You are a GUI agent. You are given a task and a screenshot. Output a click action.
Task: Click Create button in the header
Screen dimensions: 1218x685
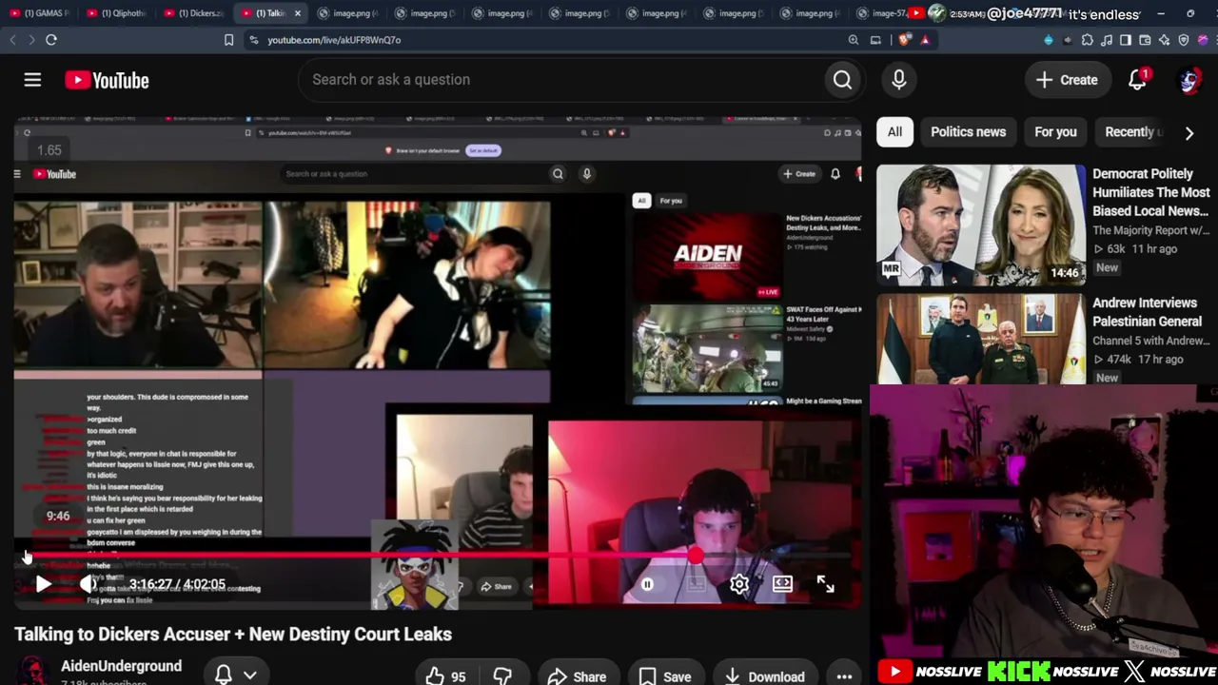click(x=1068, y=80)
